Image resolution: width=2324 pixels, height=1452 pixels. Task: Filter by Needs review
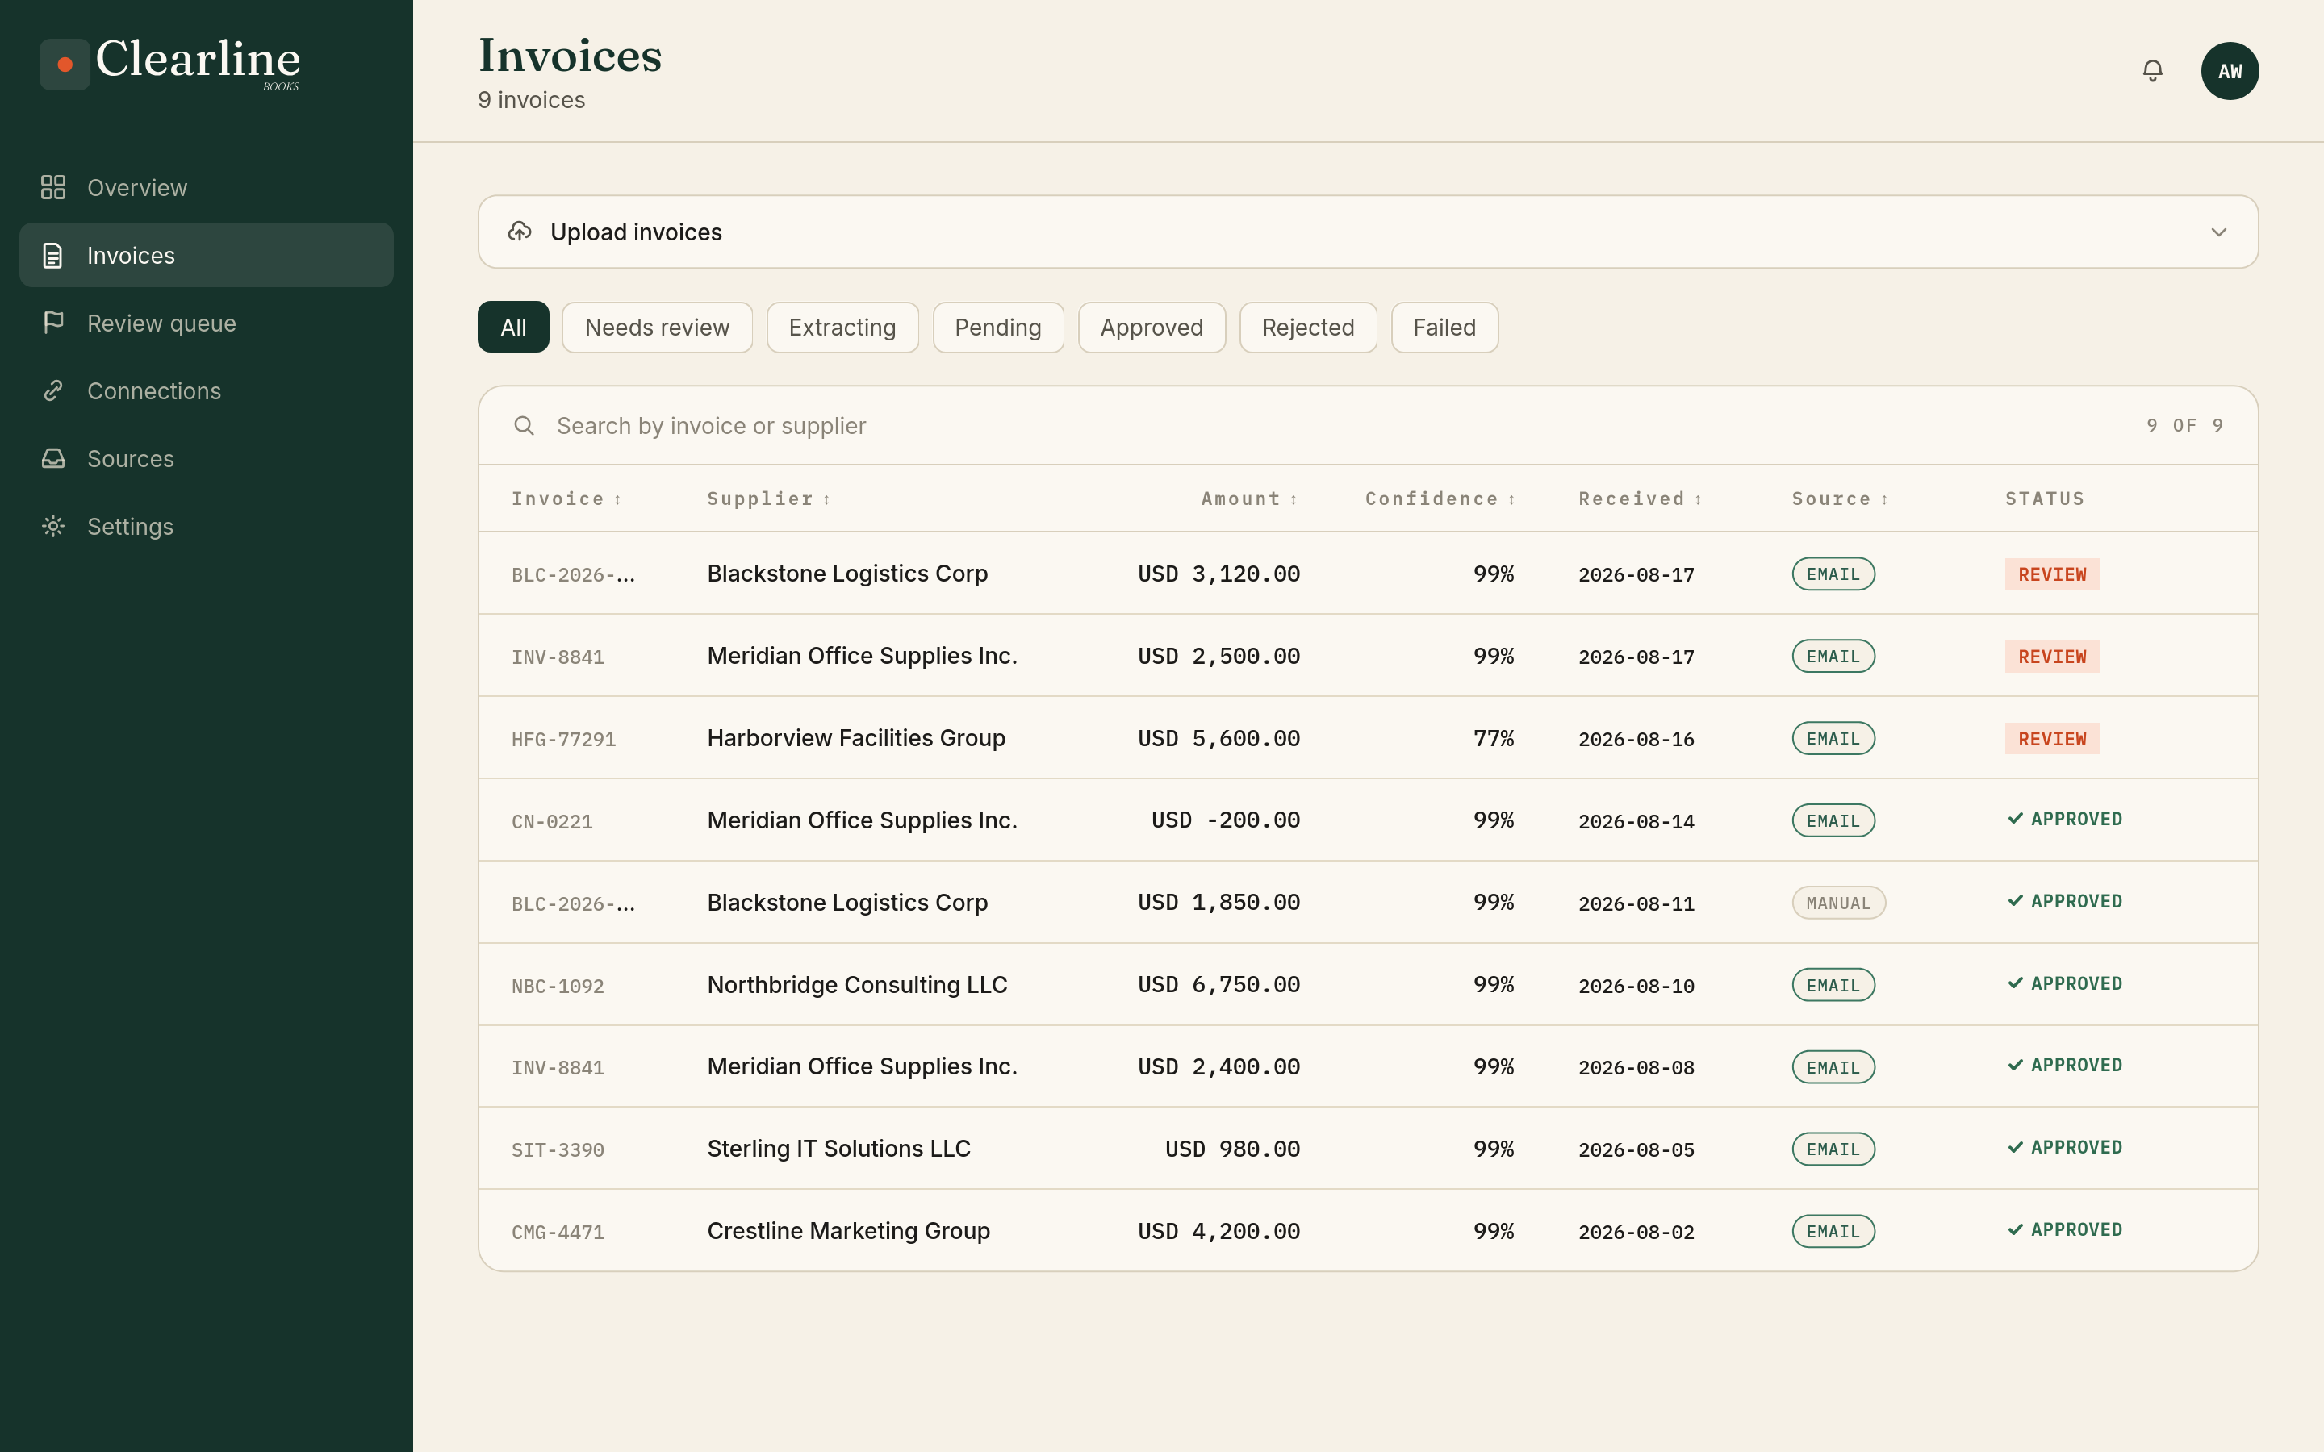point(657,328)
